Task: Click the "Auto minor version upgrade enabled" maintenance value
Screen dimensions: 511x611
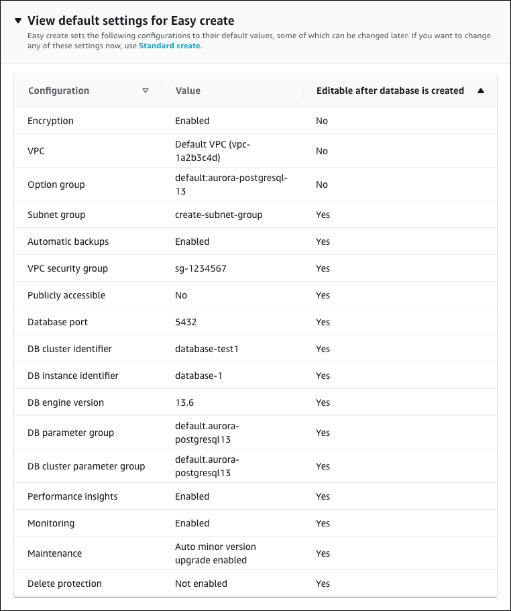Action: pos(215,553)
